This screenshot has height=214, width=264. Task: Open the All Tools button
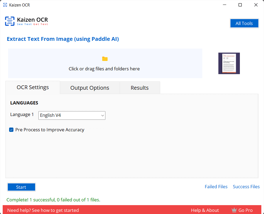[x=244, y=23]
